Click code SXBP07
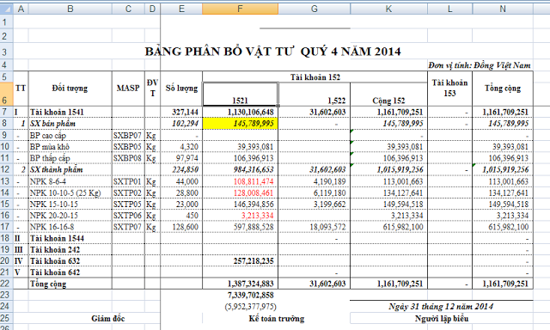Screen dimensions: 550x330 click(x=127, y=135)
